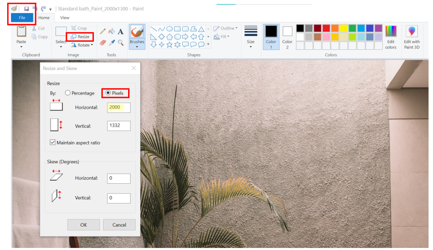Select the Fill with color tool
This screenshot has height=250, width=433.
[111, 31]
